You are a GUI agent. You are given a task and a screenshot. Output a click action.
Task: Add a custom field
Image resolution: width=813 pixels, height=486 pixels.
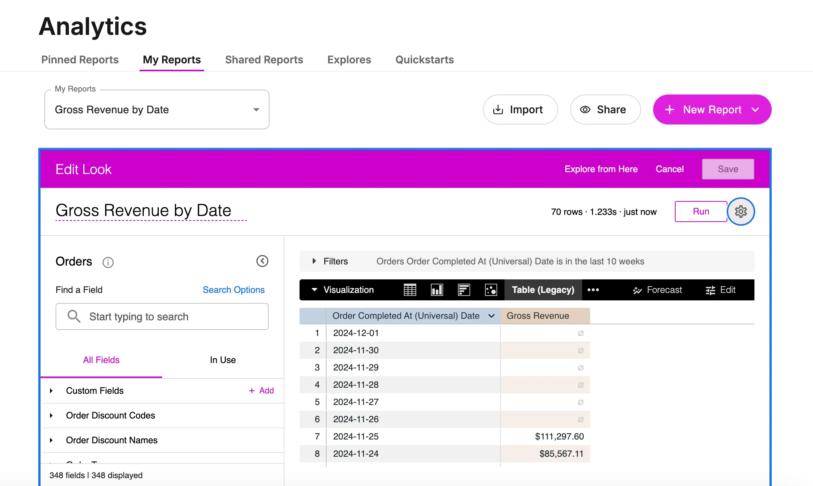[x=261, y=391]
